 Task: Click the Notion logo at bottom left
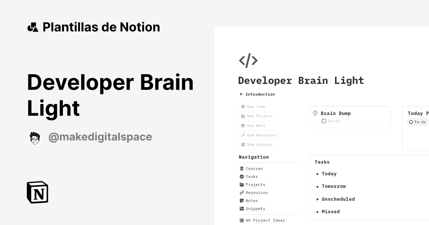coord(37,192)
